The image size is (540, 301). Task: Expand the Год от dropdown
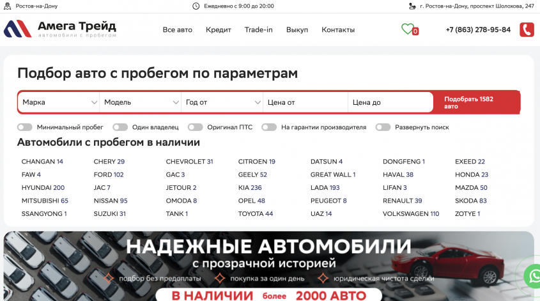pyautogui.click(x=222, y=102)
